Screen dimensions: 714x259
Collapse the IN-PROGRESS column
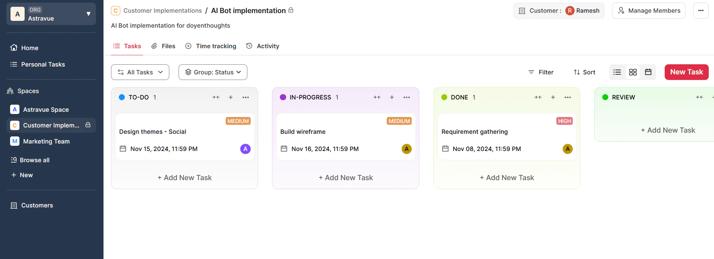pos(377,97)
